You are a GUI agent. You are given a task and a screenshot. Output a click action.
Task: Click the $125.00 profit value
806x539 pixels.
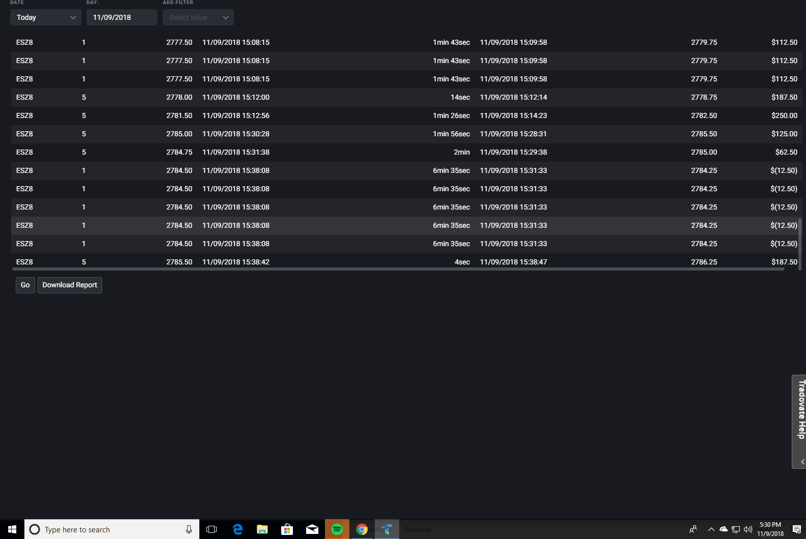[784, 134]
